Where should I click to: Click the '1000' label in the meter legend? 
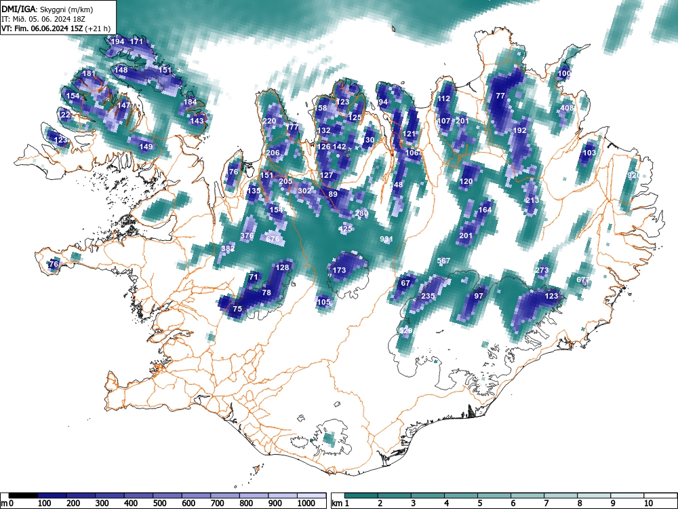click(x=306, y=504)
